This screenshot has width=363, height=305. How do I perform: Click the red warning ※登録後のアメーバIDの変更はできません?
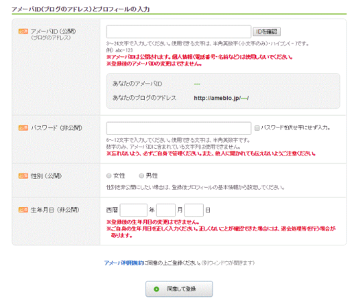click(154, 64)
